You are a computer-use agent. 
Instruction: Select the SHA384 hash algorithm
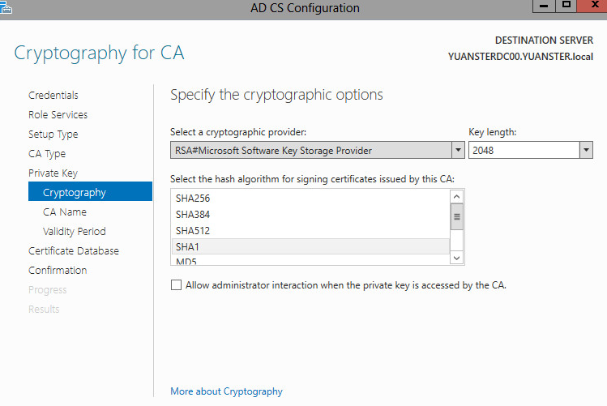tap(310, 215)
